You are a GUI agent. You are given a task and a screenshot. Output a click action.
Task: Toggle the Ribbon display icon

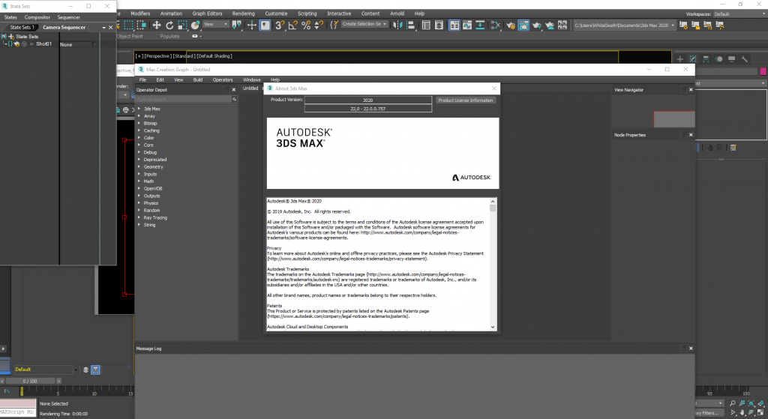454,25
